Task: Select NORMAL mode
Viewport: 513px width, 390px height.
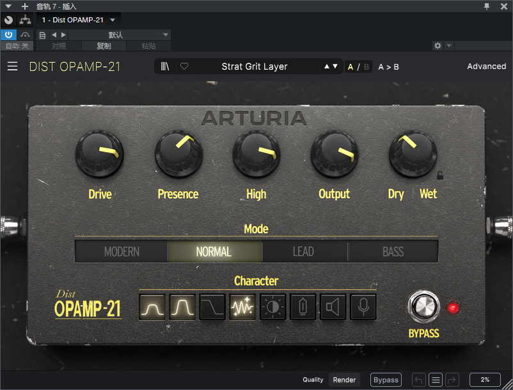Action: 215,251
